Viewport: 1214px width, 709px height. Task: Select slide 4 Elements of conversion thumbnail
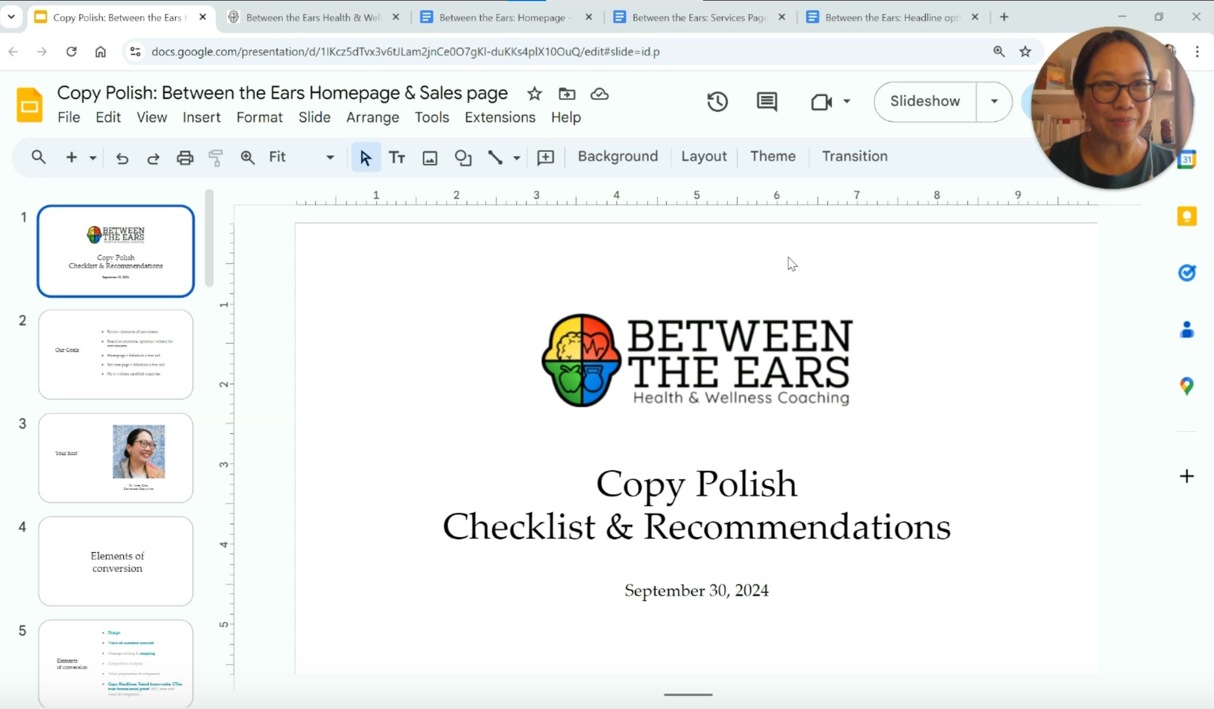pos(116,561)
